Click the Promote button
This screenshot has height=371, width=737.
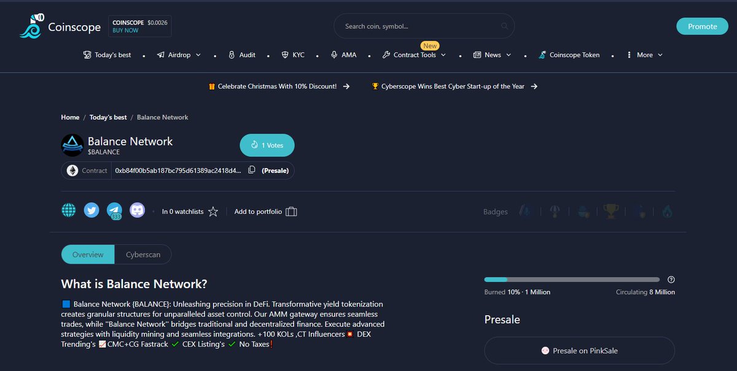[702, 26]
